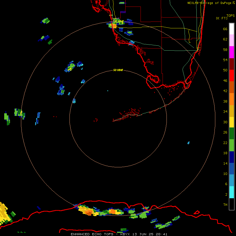Viewport: 236px width, 236px height.
Task: Select the 30 legend value
Action: tap(225, 122)
